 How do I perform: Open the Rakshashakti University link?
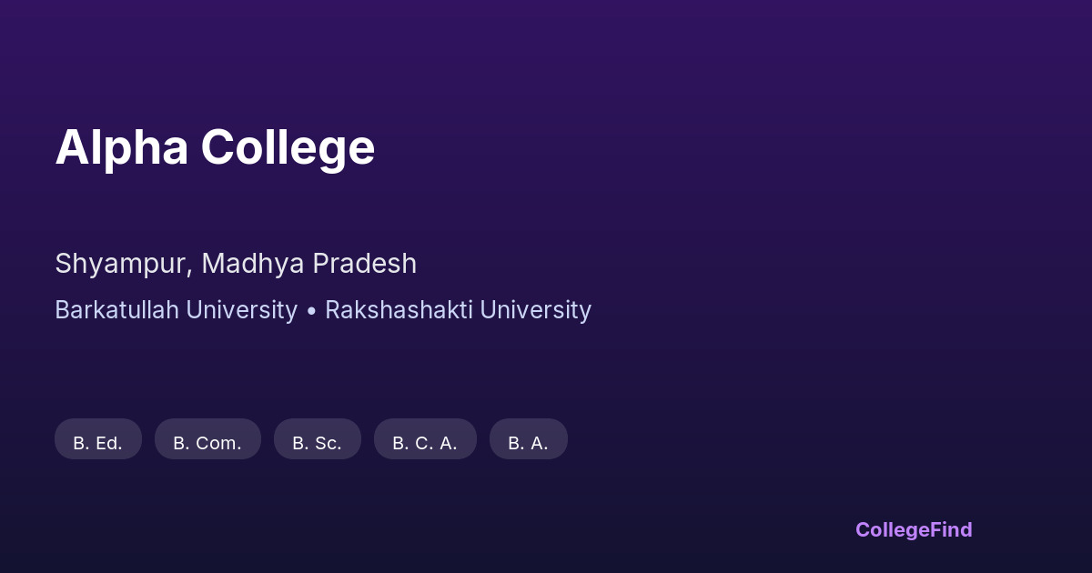point(458,310)
